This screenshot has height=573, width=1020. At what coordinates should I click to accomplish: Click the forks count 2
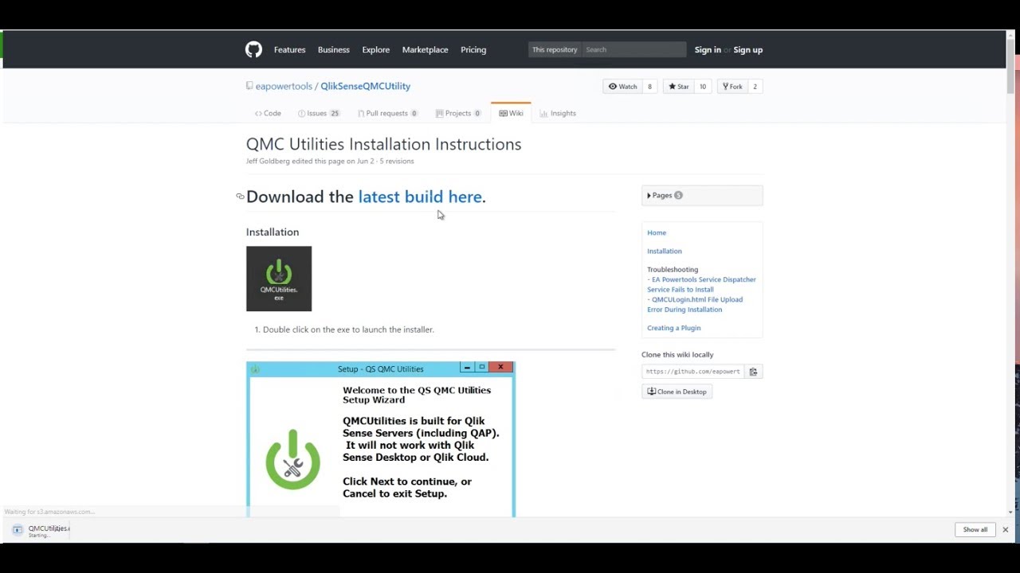[755, 87]
